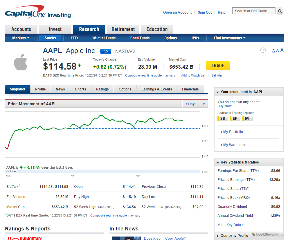Open the Retirement main tab
This screenshot has height=240, width=288.
click(123, 29)
